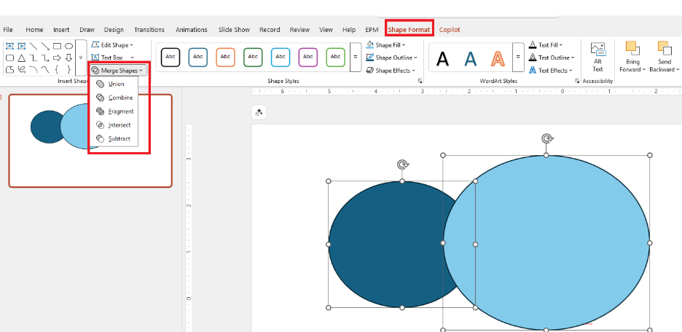The width and height of the screenshot is (682, 332).
Task: Select slide 1 thumbnail
Action: [90, 141]
